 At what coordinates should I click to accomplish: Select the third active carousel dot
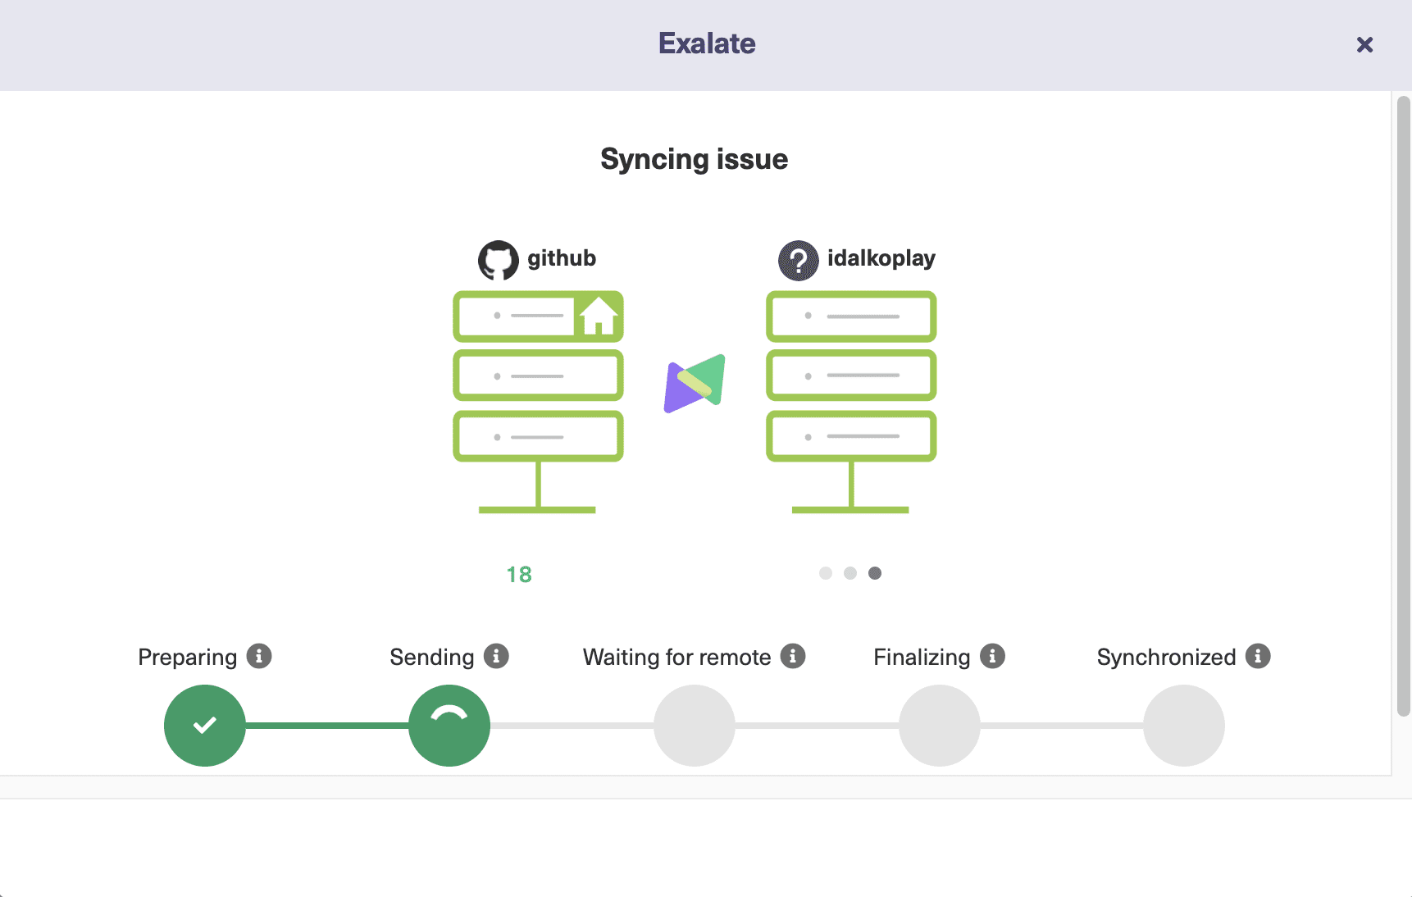click(875, 573)
